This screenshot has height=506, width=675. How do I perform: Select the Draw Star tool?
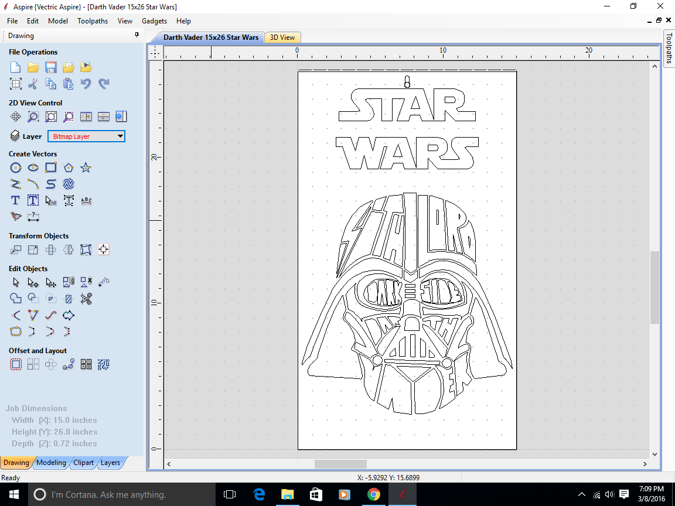click(x=86, y=167)
